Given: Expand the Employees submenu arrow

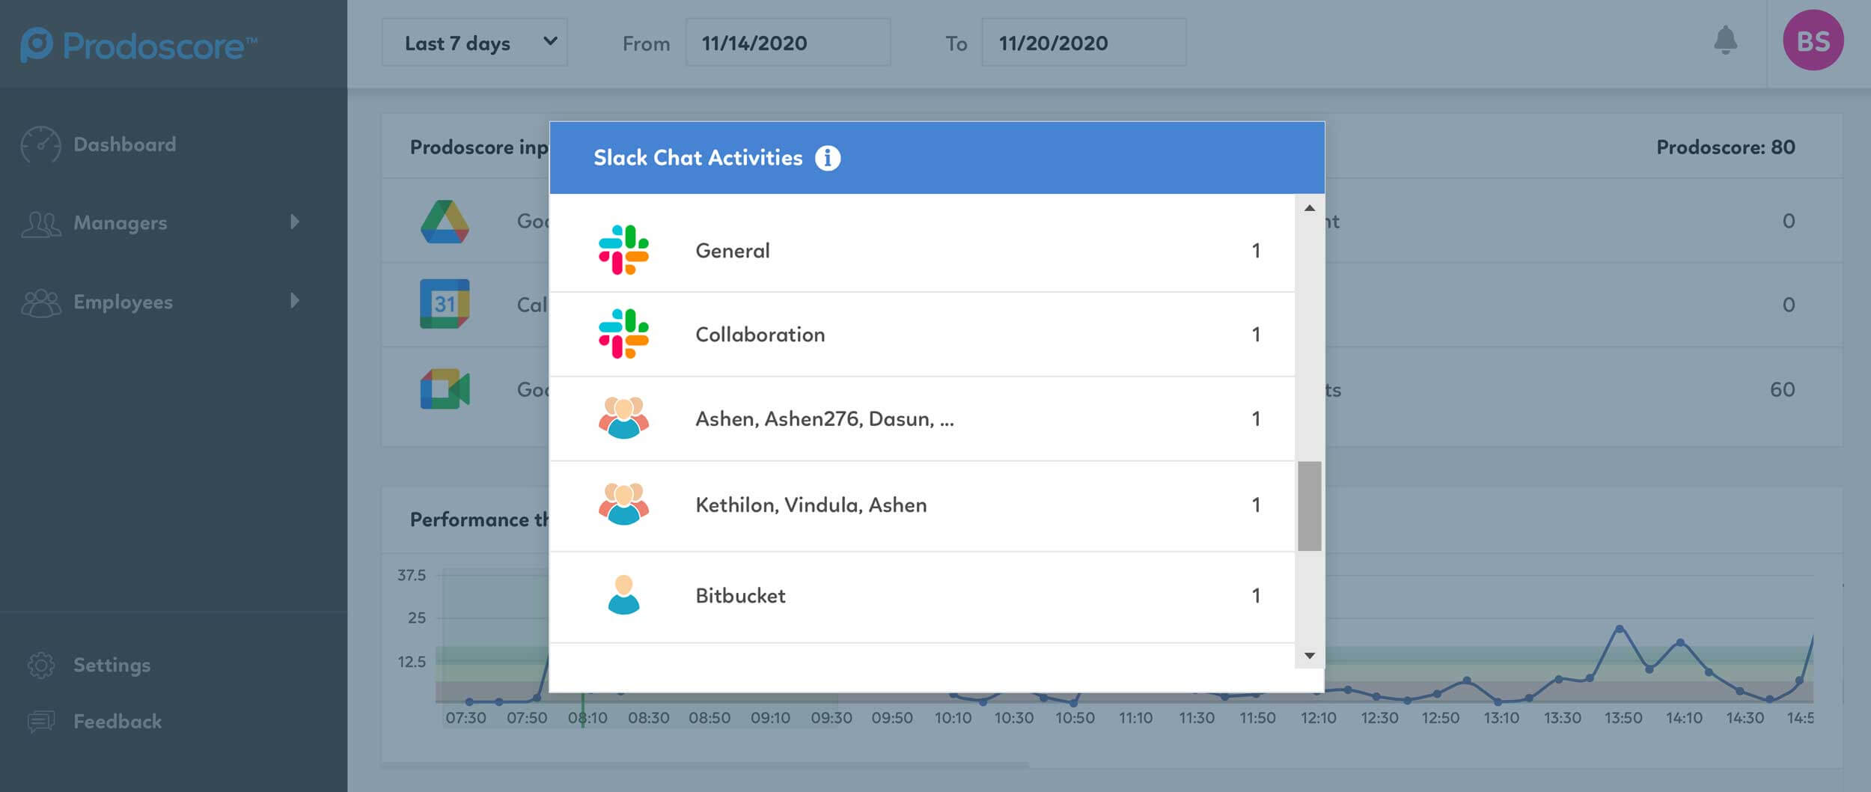Looking at the screenshot, I should pyautogui.click(x=295, y=300).
